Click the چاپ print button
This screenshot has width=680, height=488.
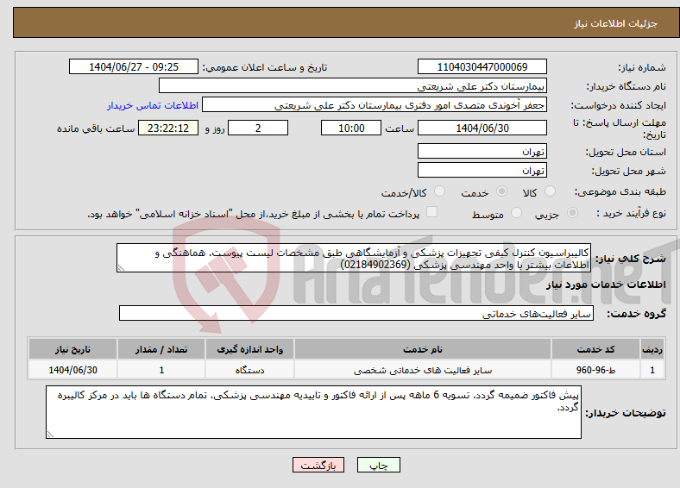coord(379,465)
